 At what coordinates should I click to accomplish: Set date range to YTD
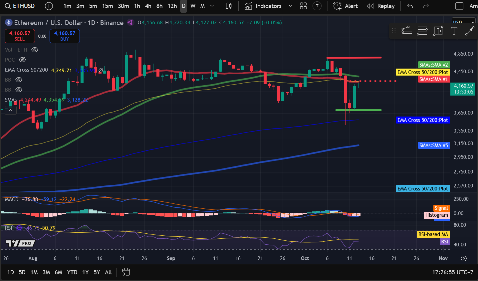pyautogui.click(x=72, y=272)
